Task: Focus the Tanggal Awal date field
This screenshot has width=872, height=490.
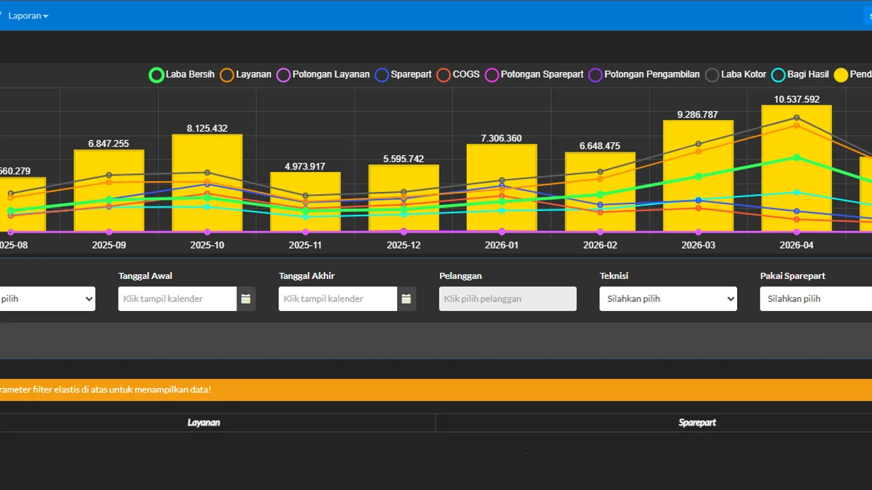Action: click(x=178, y=299)
